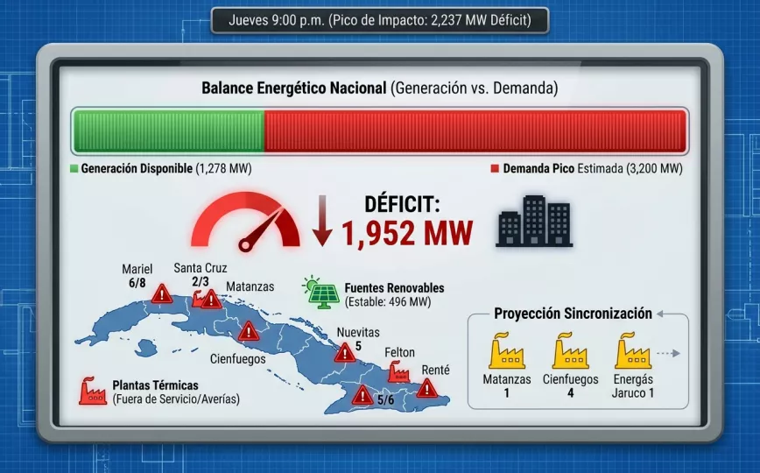This screenshot has width=760, height=473.
Task: Click the Cuba map's eastern tip
Action: point(443,400)
